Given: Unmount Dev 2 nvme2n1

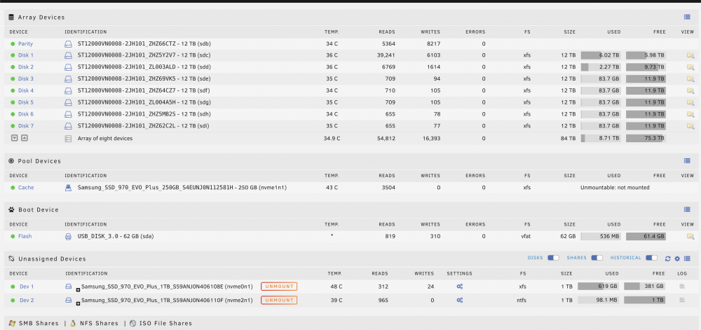Looking at the screenshot, I should (279, 301).
